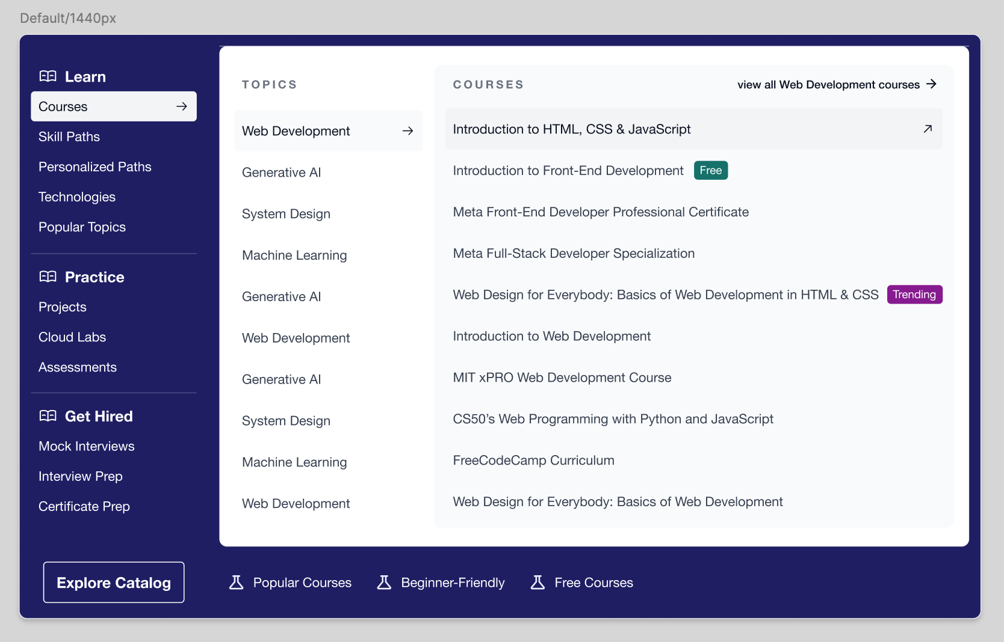Expand the Courses menu arrow in sidebar

coord(182,106)
